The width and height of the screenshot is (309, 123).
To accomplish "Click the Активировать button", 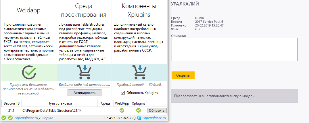I will pyautogui.click(x=84, y=92).
